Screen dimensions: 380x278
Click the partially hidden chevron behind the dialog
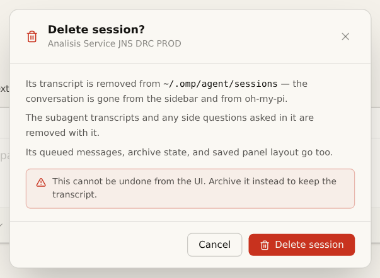[1, 225]
